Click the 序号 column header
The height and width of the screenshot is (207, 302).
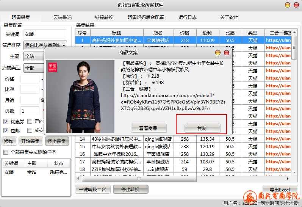click(x=83, y=33)
